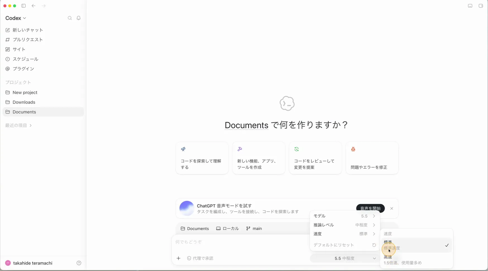Viewport: 488px width, 271px height.
Task: Open takahide teramachi account menu
Action: coord(29,263)
